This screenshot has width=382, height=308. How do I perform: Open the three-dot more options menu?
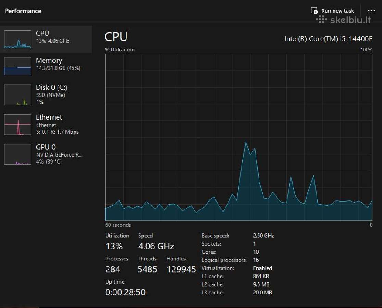371,11
